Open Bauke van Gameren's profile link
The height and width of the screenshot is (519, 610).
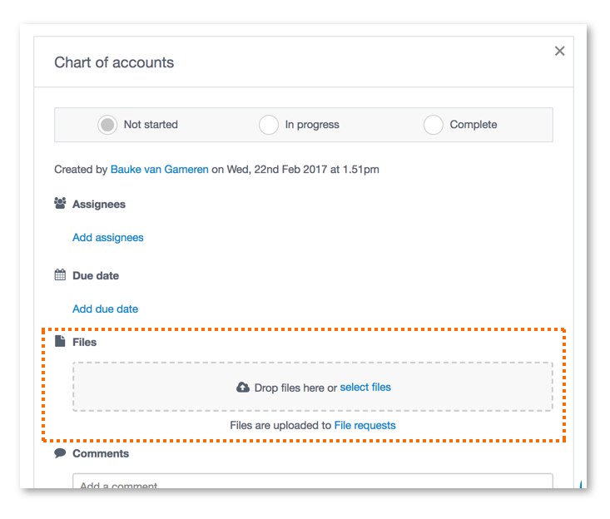click(x=160, y=170)
